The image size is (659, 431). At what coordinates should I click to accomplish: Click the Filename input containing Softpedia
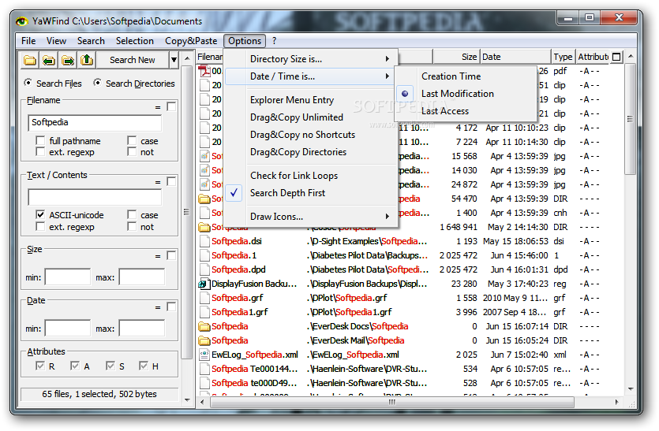click(x=95, y=123)
